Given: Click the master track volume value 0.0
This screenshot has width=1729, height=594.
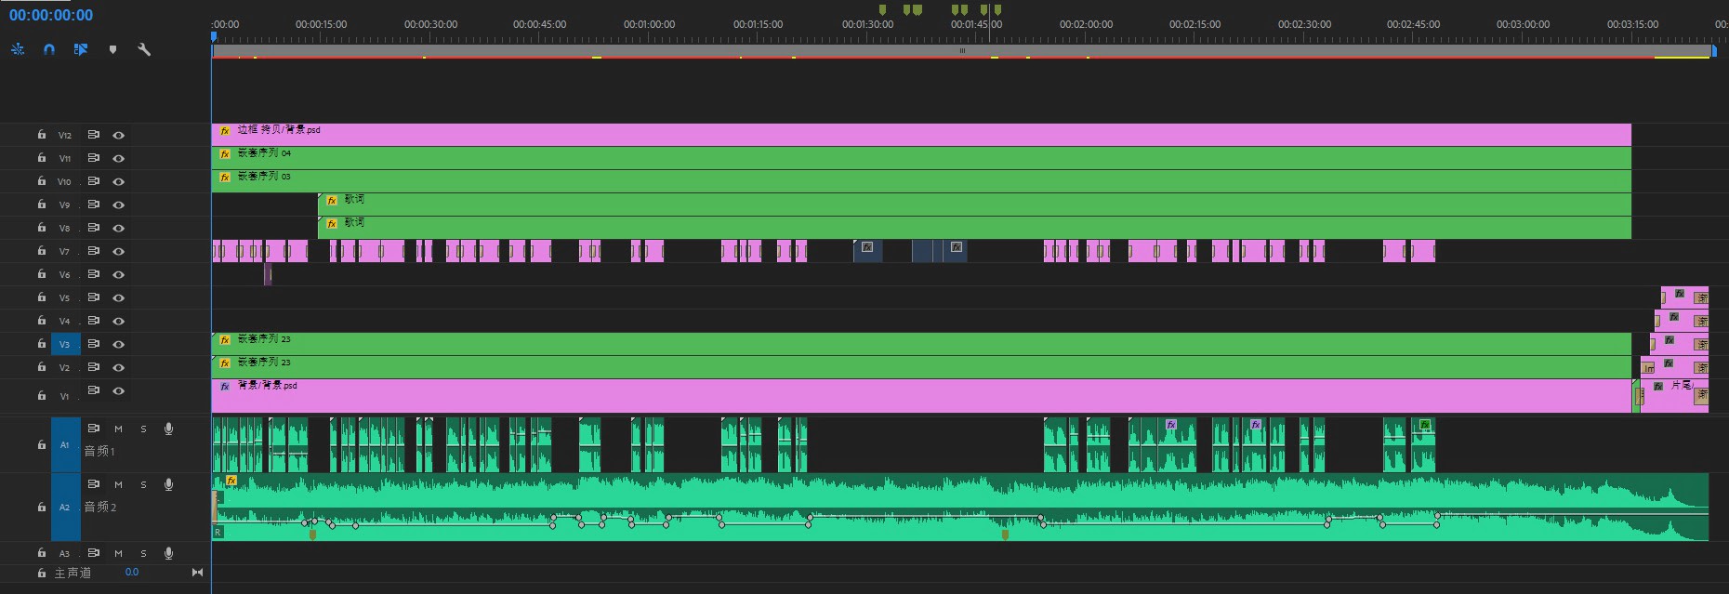Looking at the screenshot, I should [132, 573].
